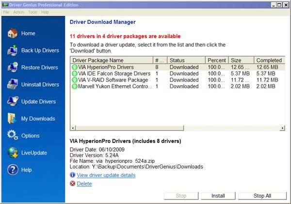291x204 pixels.
Task: Click the red X icon beside Delete
Action: [73, 184]
